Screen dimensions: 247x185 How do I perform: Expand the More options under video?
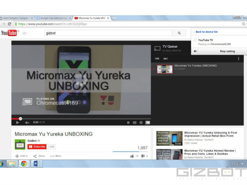(x=56, y=156)
